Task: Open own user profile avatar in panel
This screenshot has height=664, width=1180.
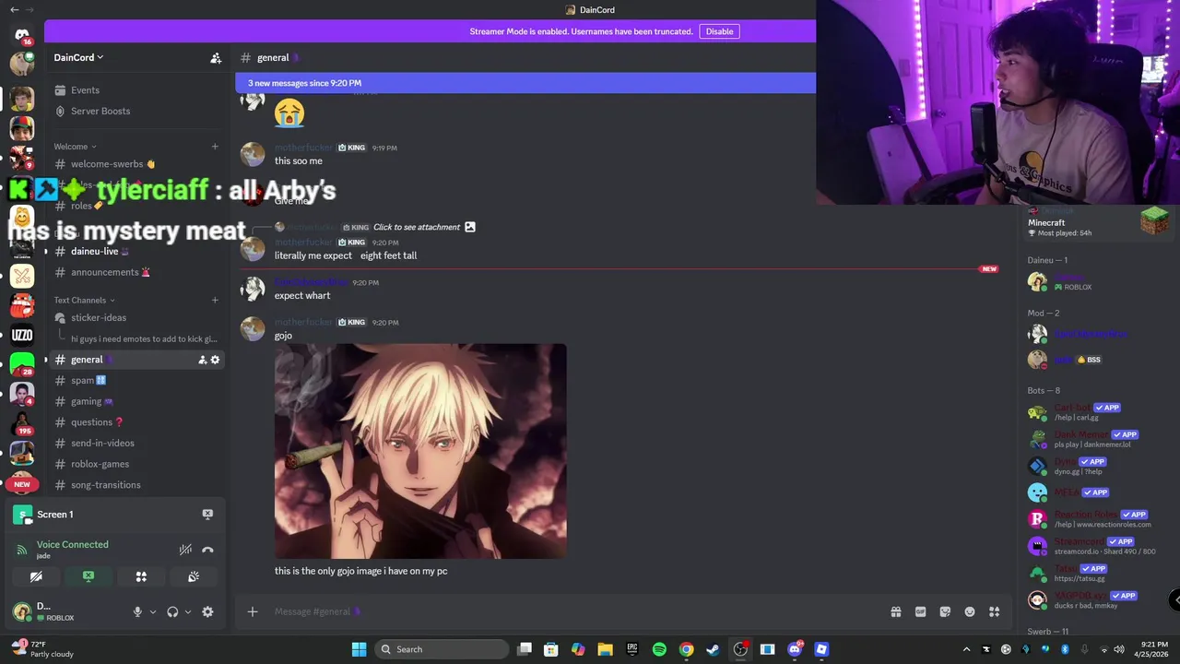Action: click(x=22, y=611)
